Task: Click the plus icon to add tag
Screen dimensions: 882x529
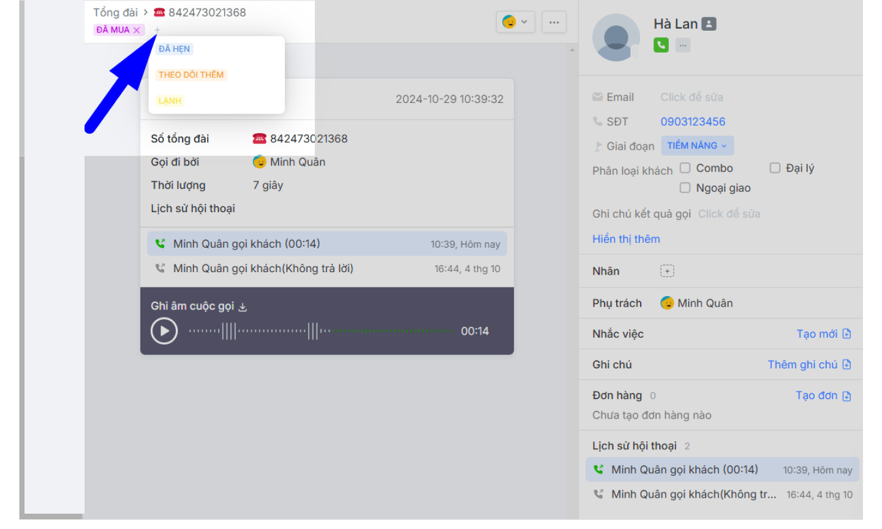Action: point(157,30)
